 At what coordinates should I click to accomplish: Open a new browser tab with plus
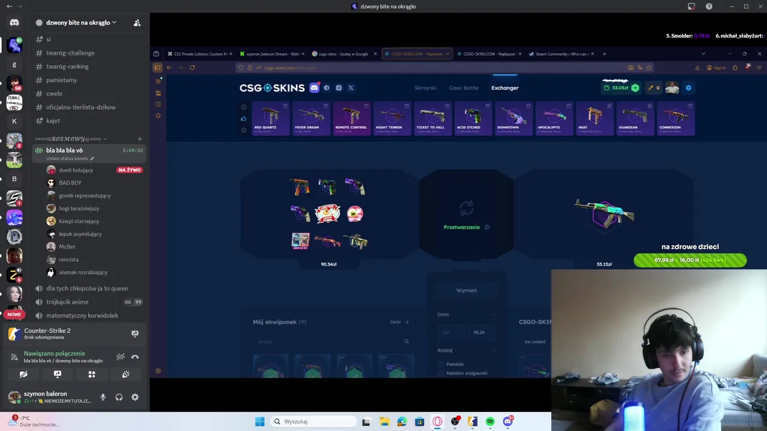[x=605, y=54]
